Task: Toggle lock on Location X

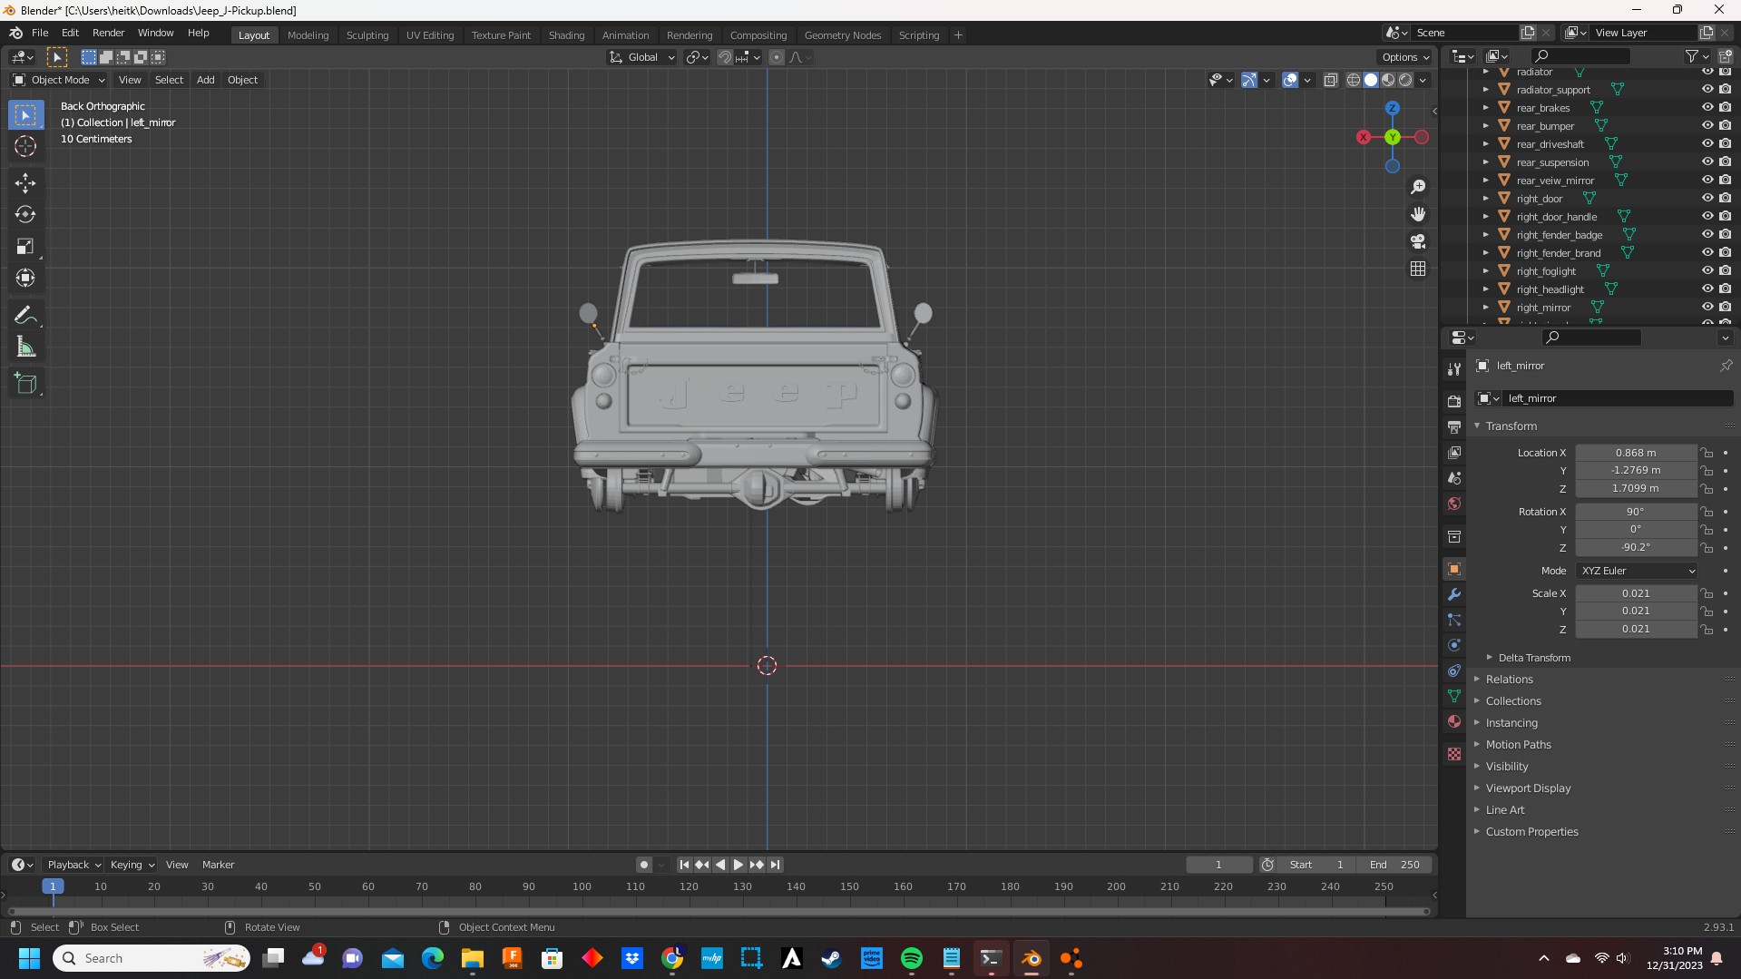Action: point(1707,453)
